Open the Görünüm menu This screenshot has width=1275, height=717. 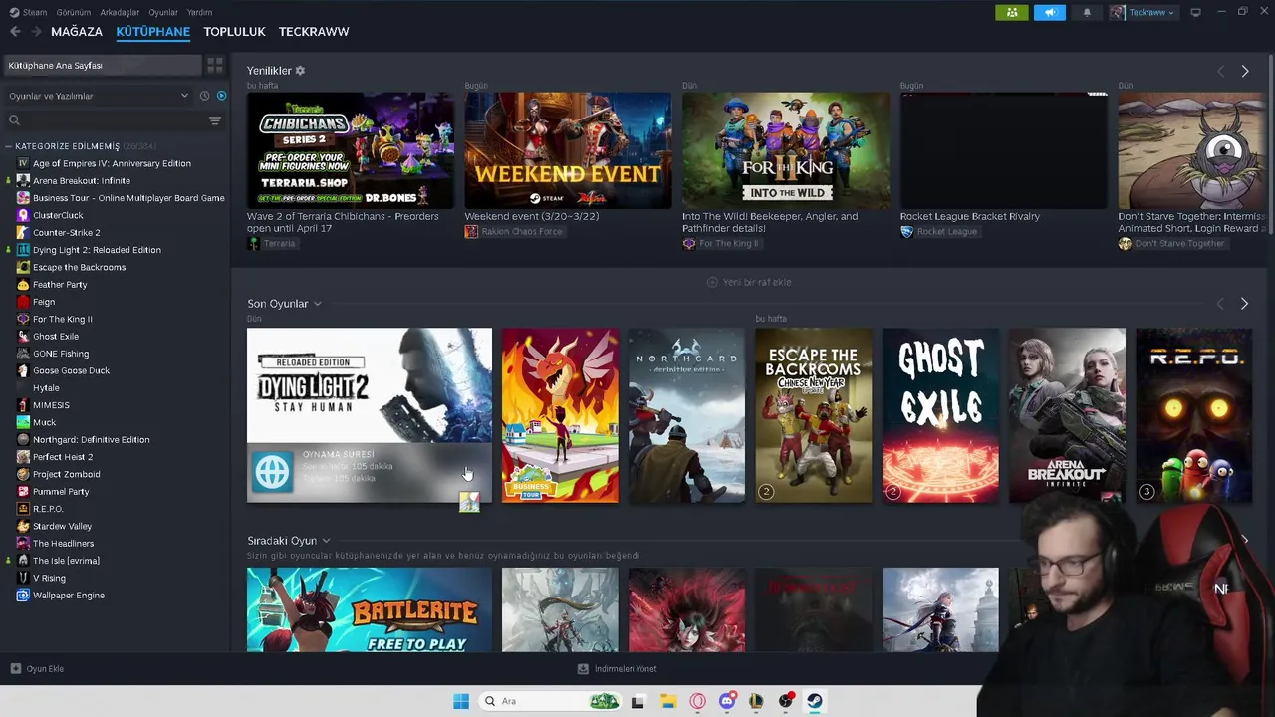click(74, 12)
